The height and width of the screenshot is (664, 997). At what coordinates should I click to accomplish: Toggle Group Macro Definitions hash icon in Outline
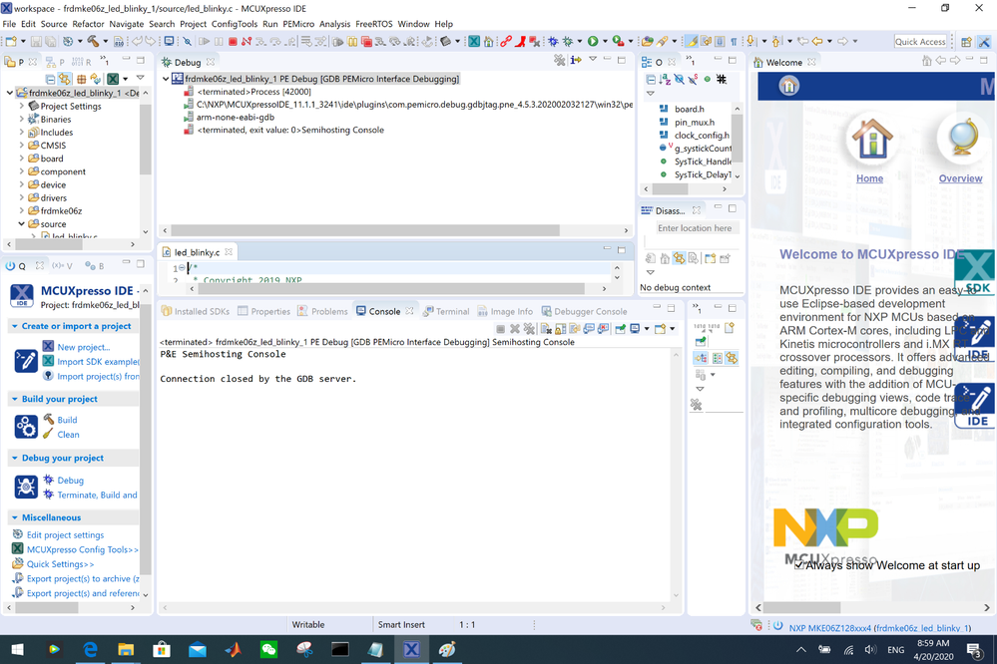tap(721, 80)
